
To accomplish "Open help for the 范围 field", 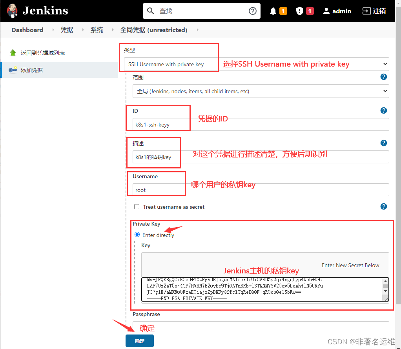I will [384, 77].
